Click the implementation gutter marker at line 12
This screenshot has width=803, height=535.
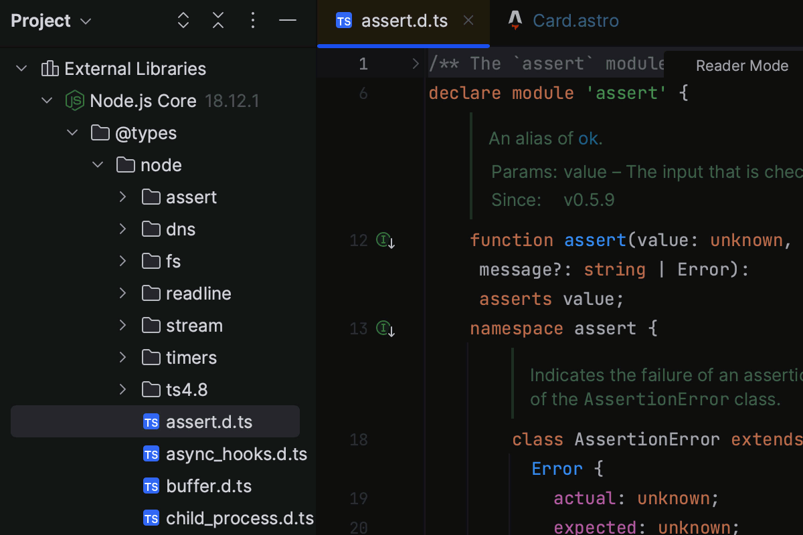click(x=385, y=240)
